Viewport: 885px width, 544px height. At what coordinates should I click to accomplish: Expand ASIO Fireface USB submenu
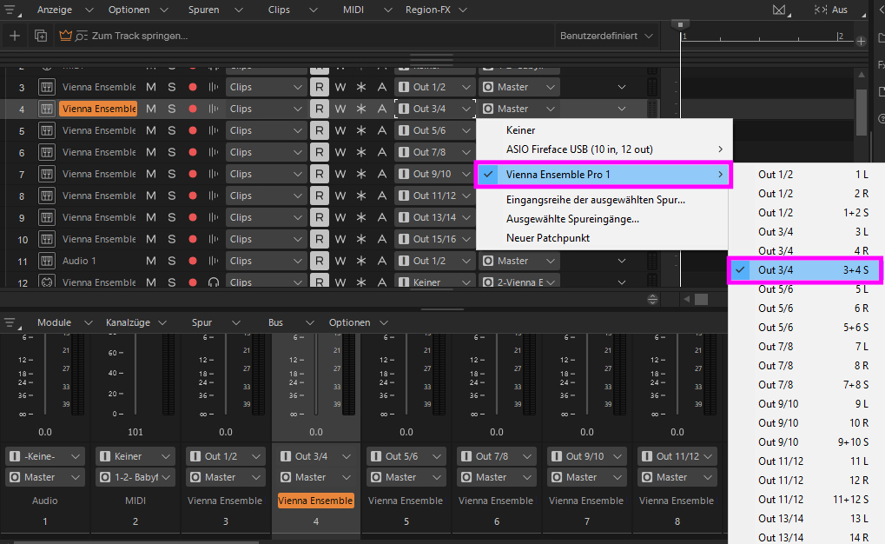tap(604, 149)
